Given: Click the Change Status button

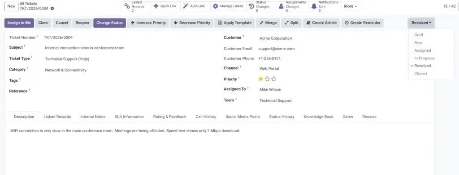Looking at the screenshot, I should [x=109, y=23].
